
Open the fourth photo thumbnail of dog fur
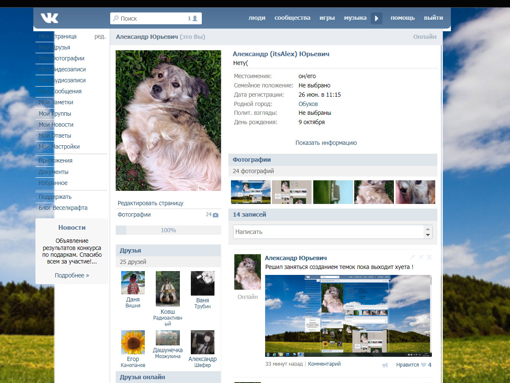[x=374, y=192]
